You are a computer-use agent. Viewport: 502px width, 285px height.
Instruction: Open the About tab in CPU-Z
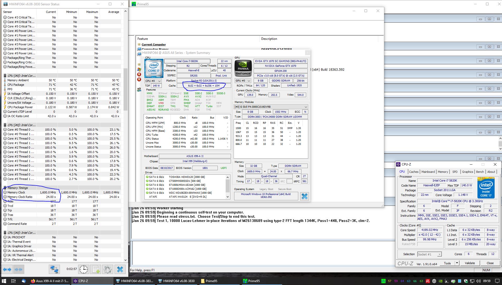coord(491,172)
